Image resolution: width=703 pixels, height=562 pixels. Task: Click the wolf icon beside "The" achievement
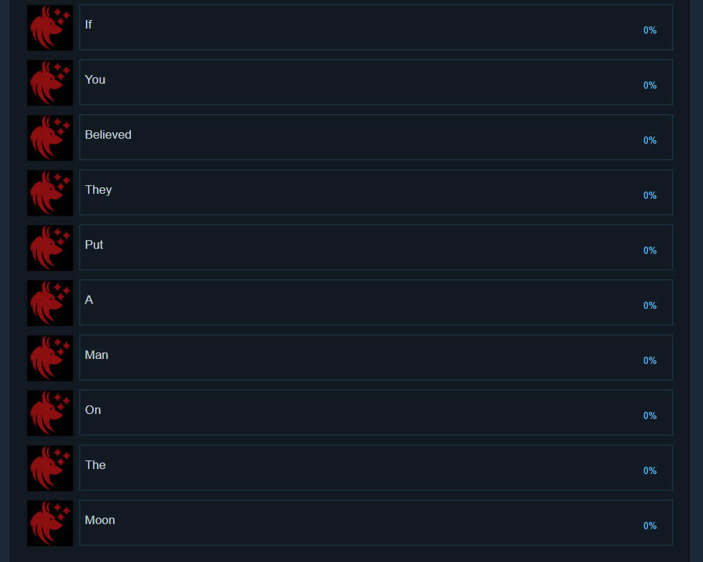point(50,468)
